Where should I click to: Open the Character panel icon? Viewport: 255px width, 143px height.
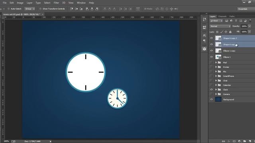204,35
